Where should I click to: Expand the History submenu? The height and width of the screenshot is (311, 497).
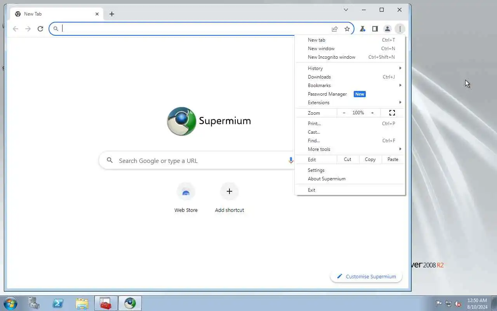(350, 68)
